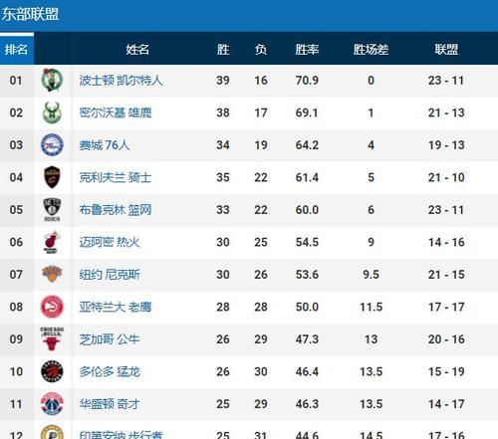Sort by the 胜率 column header
Image resolution: width=498 pixels, height=439 pixels.
(307, 50)
